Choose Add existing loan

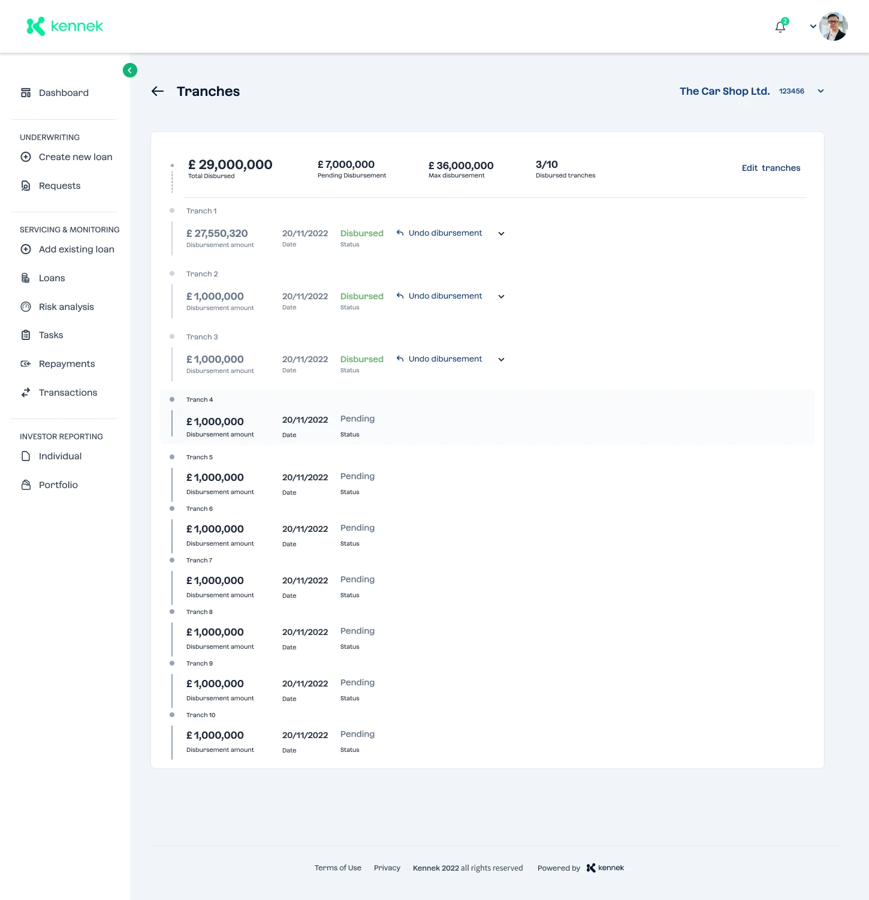[x=76, y=249]
